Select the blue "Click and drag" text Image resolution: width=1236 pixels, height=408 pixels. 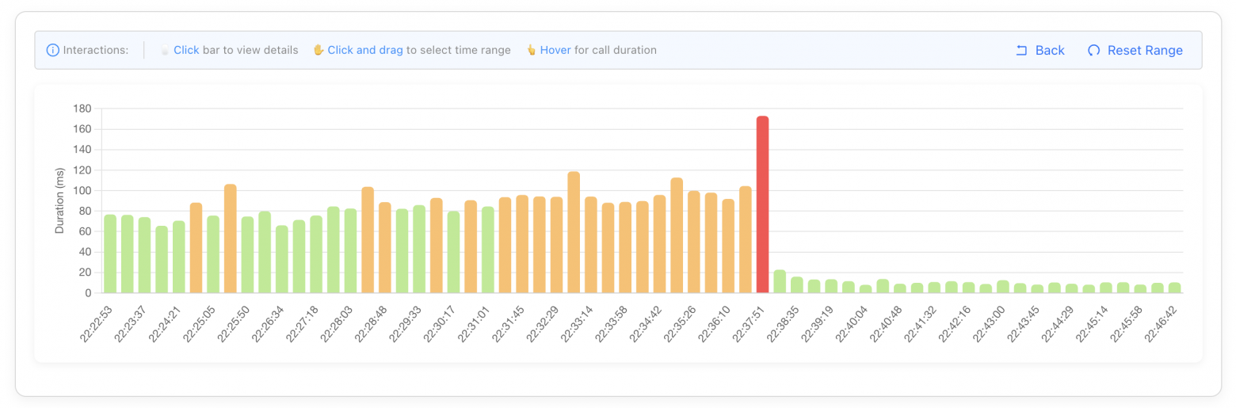point(365,50)
